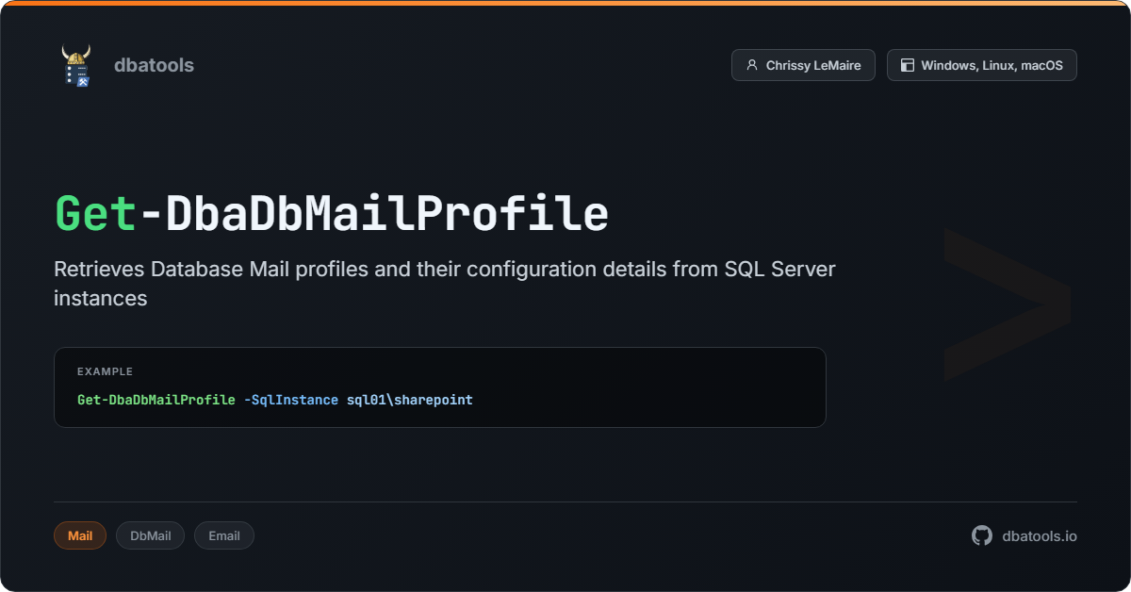This screenshot has height=592, width=1131.
Task: Click the orange accent bar at top
Action: tap(565, 3)
